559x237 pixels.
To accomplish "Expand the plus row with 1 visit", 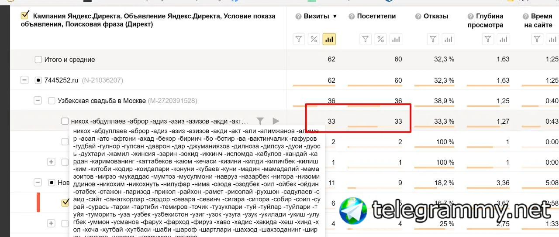I will point(52,162).
